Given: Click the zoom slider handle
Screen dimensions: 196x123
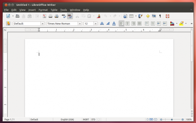Looking at the screenshot, I should coord(172,119).
